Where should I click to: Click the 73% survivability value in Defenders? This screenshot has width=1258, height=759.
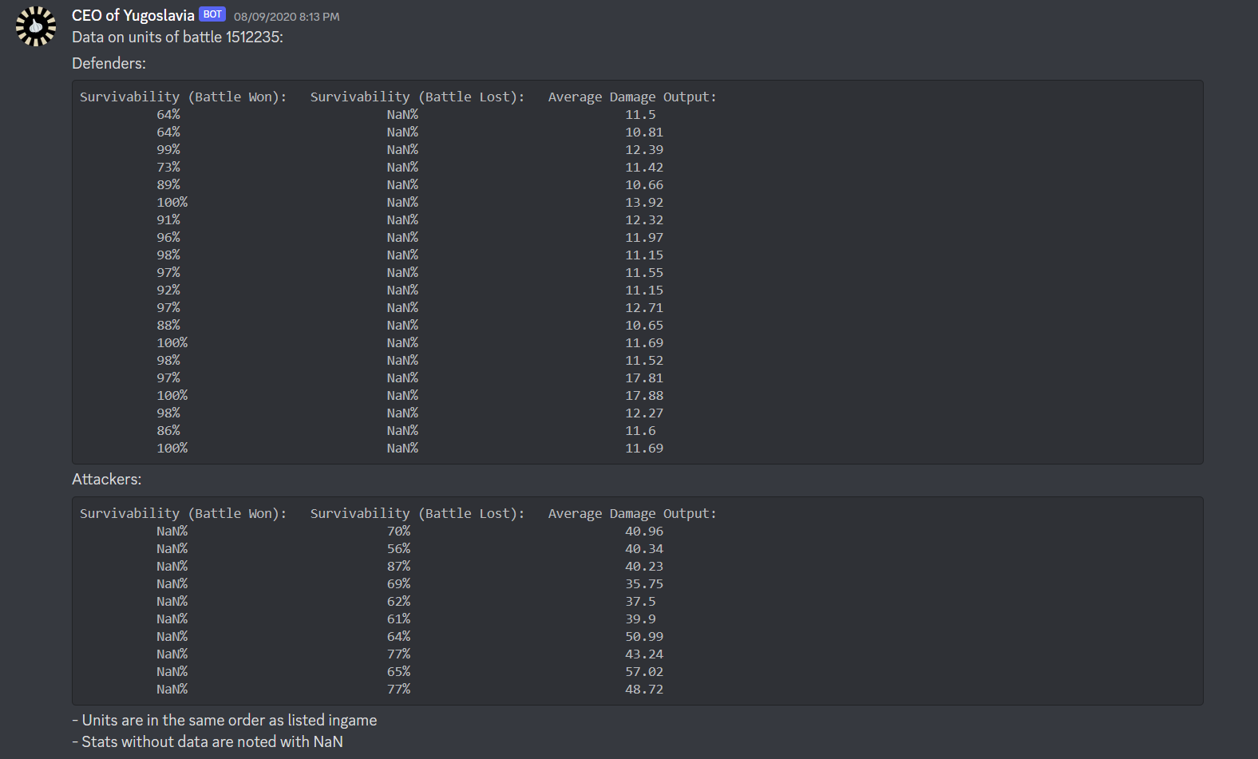[x=168, y=167]
